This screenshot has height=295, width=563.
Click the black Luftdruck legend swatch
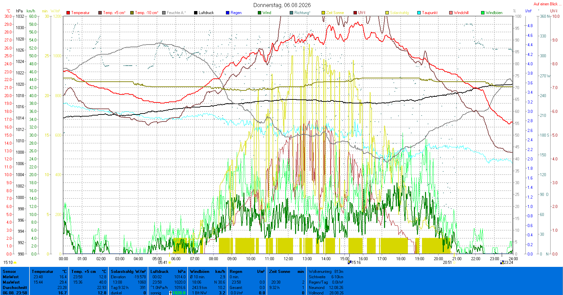[196, 13]
